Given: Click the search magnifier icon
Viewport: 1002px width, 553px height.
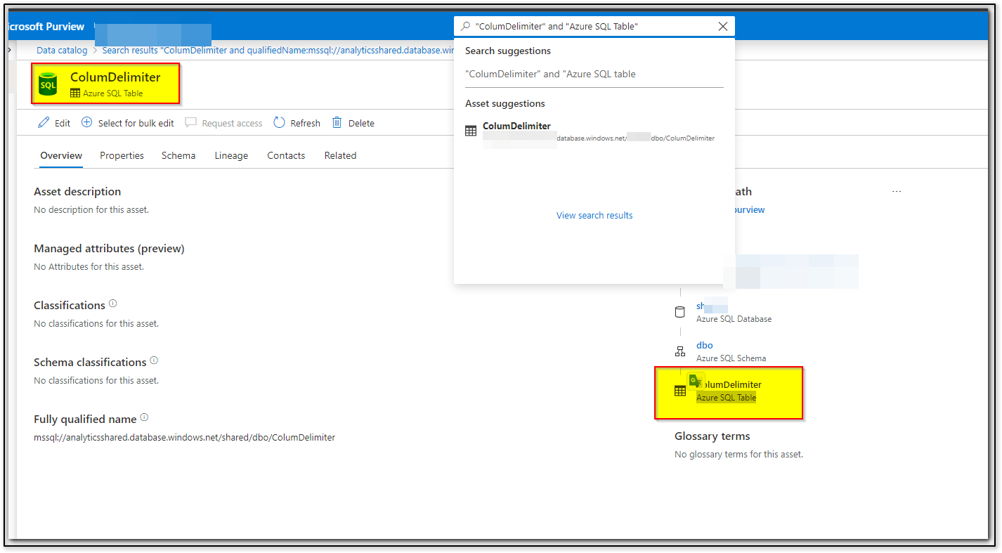Looking at the screenshot, I should point(465,27).
